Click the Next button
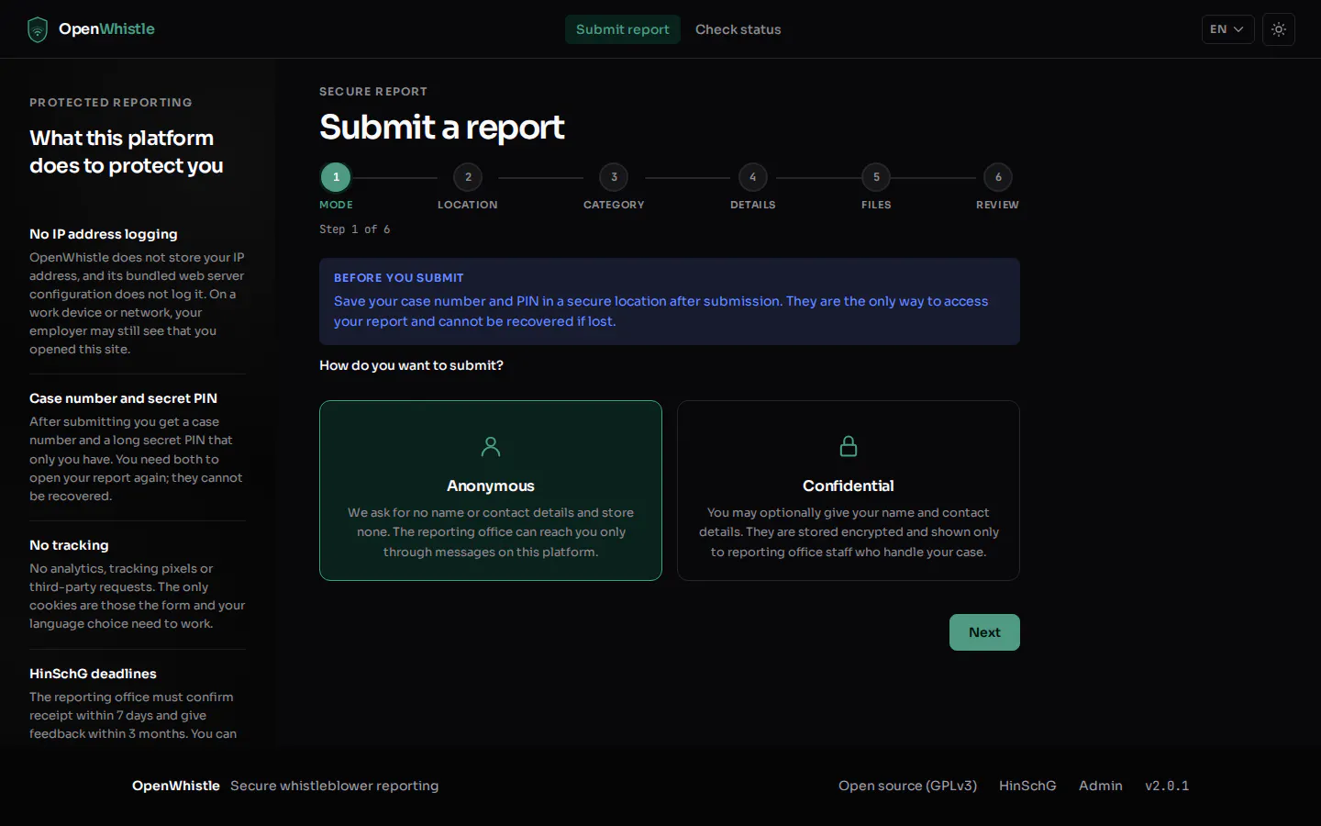This screenshot has width=1321, height=826. (984, 632)
